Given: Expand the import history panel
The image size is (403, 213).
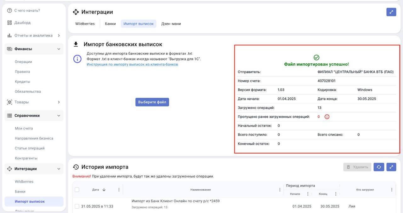Looking at the screenshot, I should pos(391,167).
